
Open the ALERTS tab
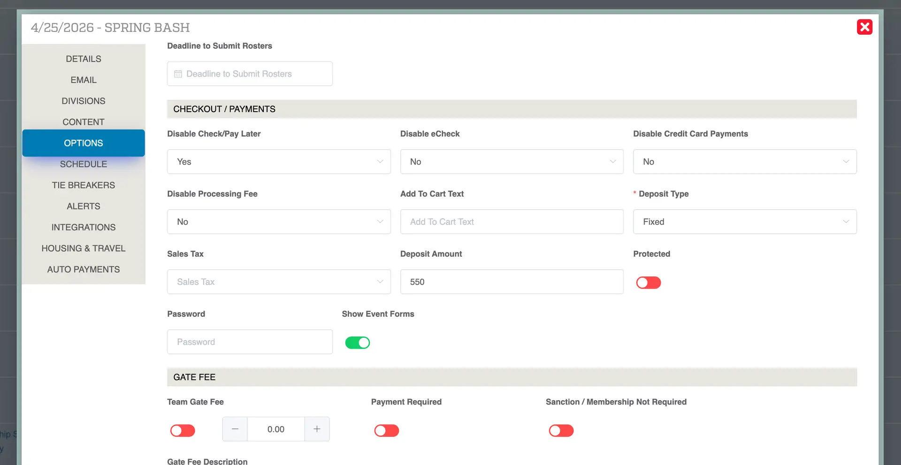coord(84,206)
